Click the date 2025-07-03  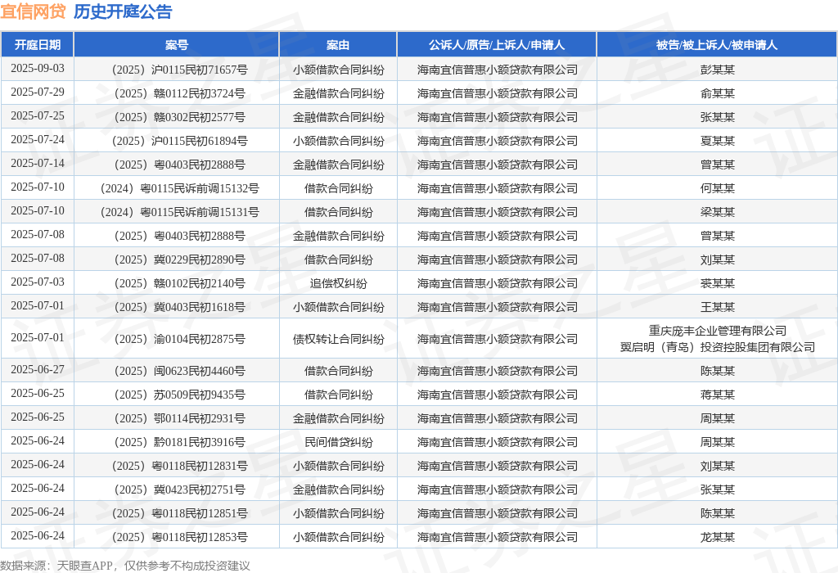click(38, 282)
